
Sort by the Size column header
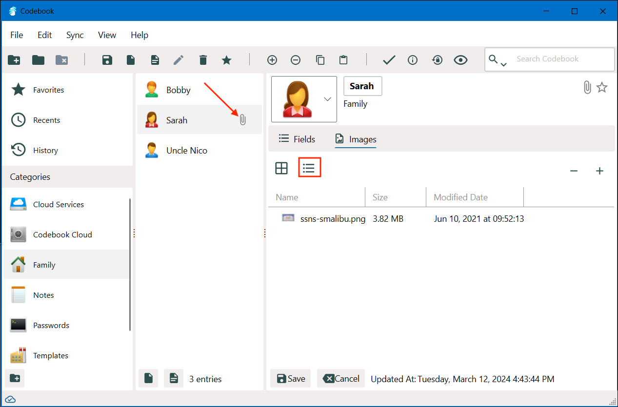pyautogui.click(x=396, y=197)
